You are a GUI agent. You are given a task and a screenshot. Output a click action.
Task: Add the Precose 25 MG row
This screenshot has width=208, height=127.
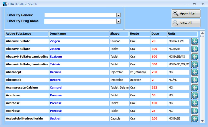(x=195, y=111)
